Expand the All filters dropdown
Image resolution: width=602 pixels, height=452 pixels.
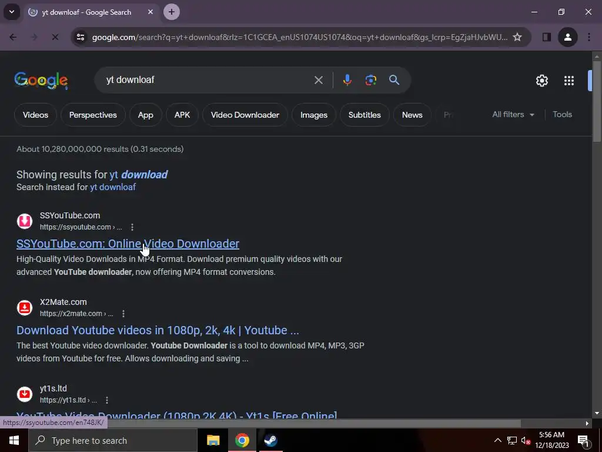tap(513, 115)
